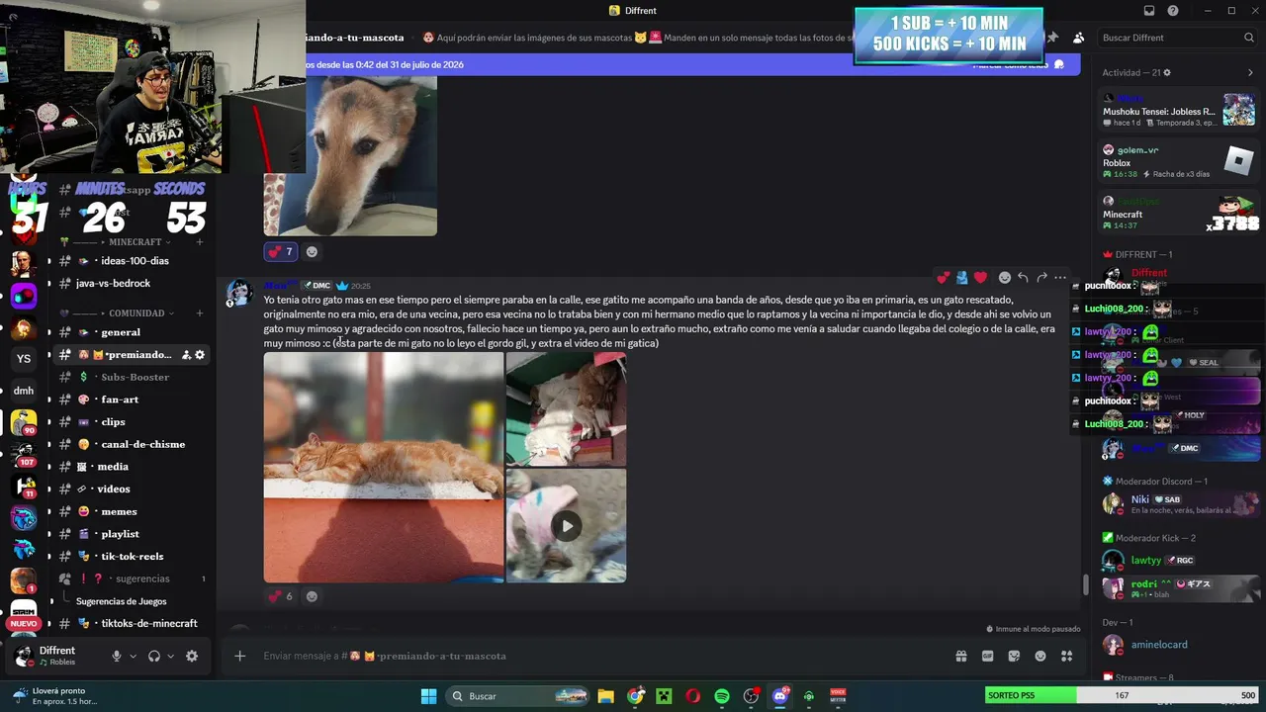Forward the cat message
1266x712 pixels.
coord(1041,278)
